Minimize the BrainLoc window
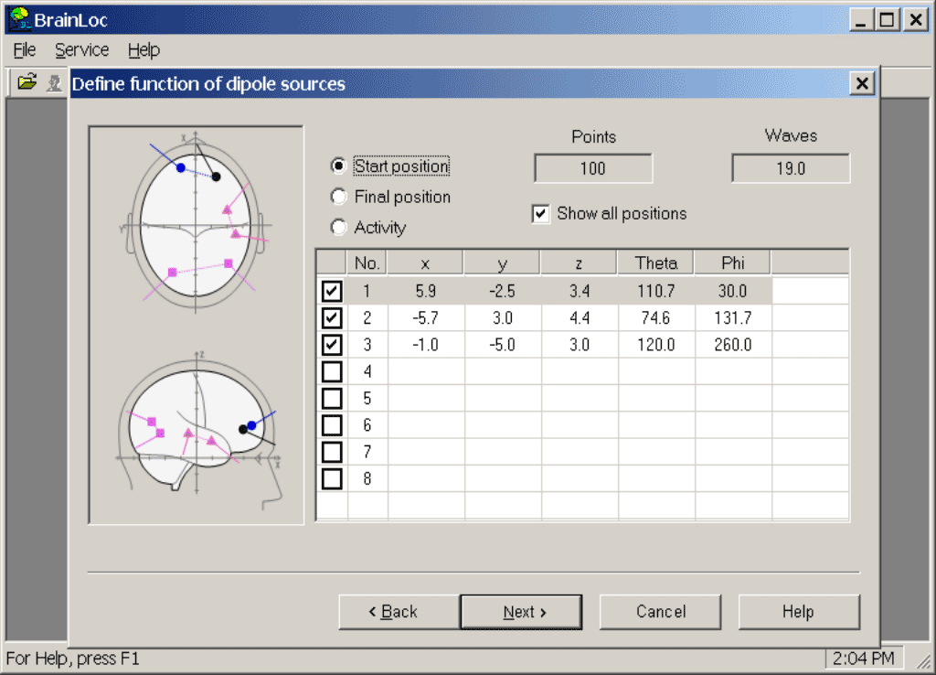936x675 pixels. click(x=861, y=20)
